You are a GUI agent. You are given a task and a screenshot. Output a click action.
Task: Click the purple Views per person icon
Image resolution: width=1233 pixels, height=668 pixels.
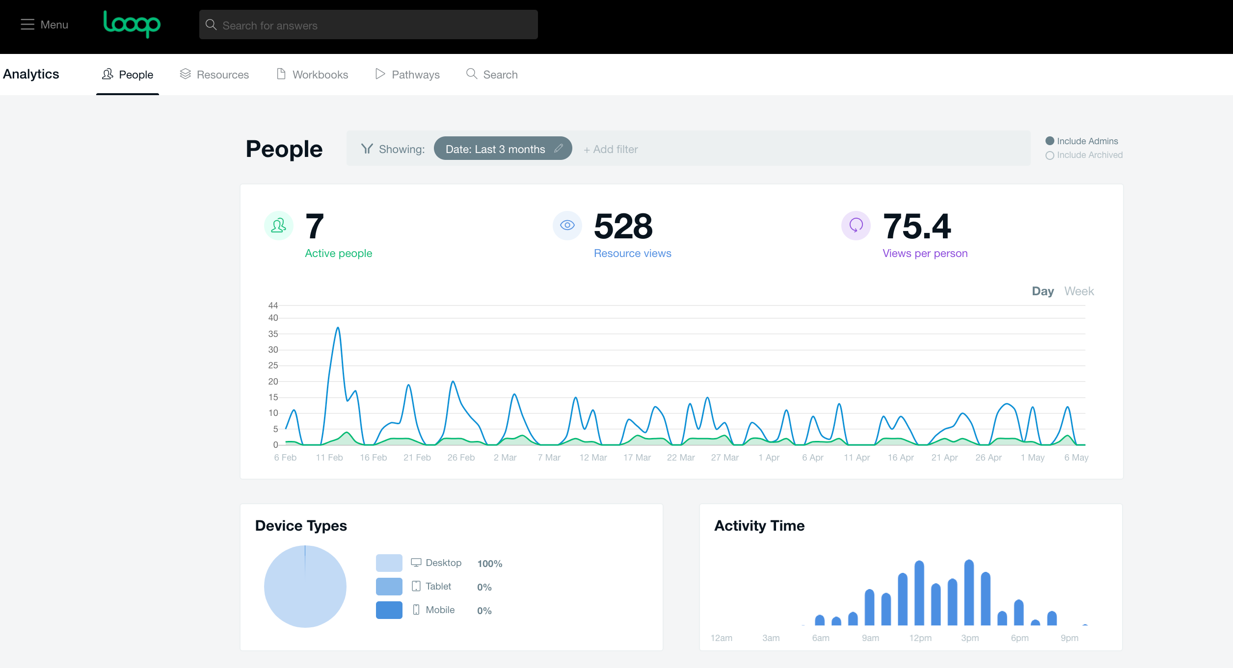(856, 226)
